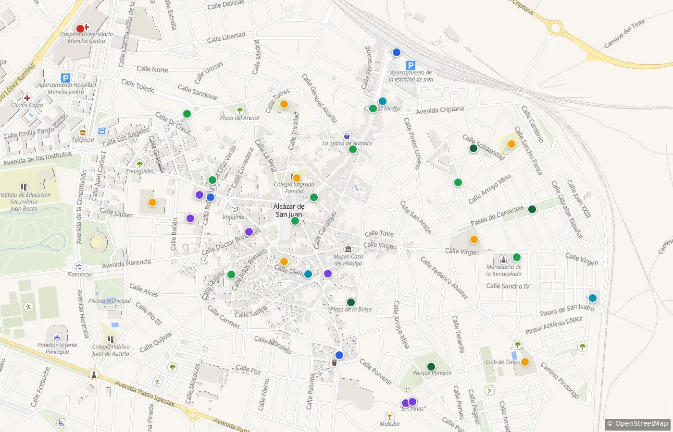
Task: Click the Camino del Tinte road label
Action: (624, 34)
